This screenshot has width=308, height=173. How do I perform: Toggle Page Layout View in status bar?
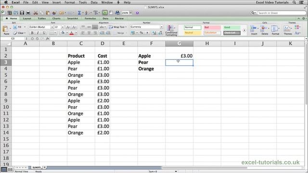tap(10, 169)
